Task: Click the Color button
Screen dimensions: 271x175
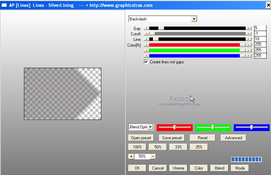Action: [199, 168]
